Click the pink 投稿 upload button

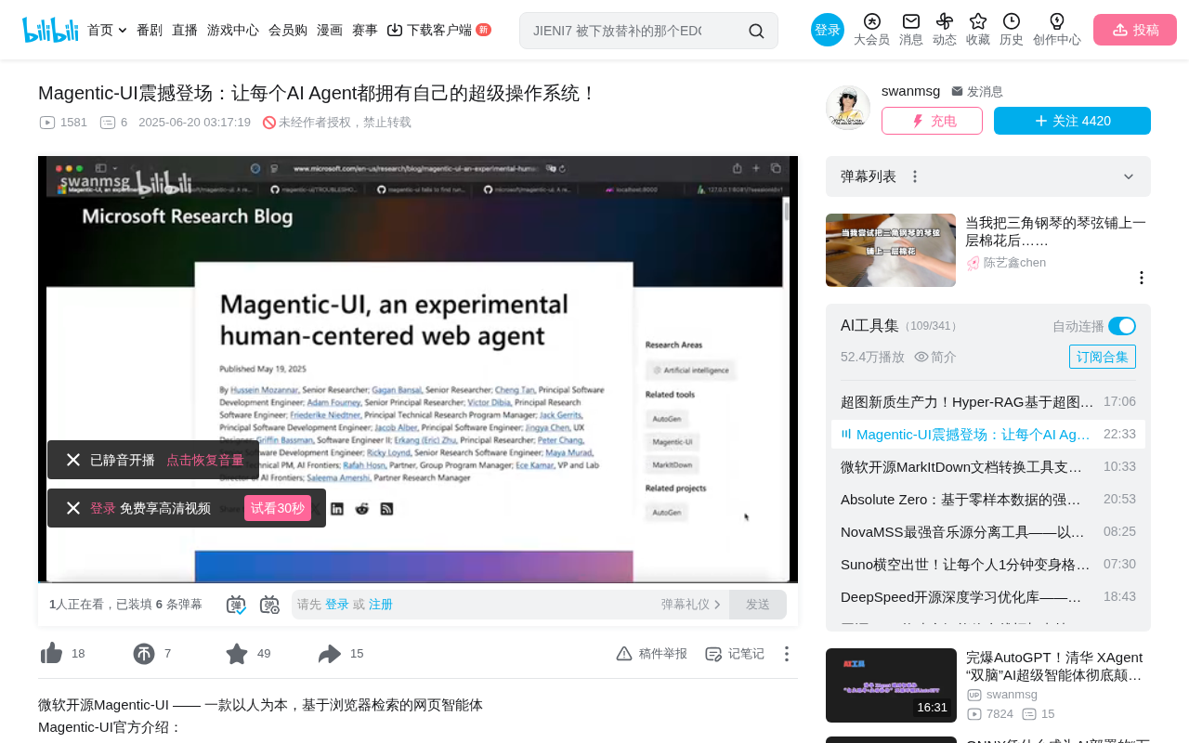tap(1135, 30)
